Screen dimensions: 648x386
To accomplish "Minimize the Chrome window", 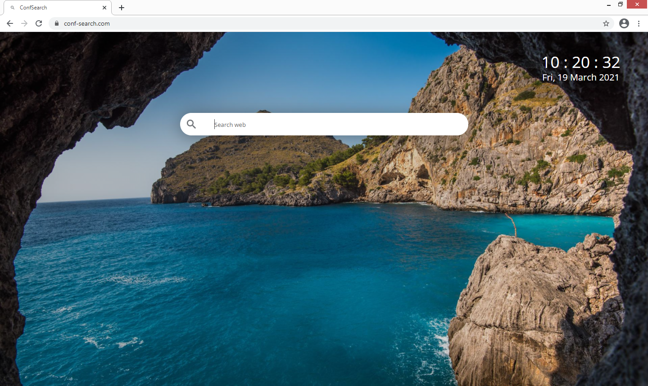I will coord(609,4).
